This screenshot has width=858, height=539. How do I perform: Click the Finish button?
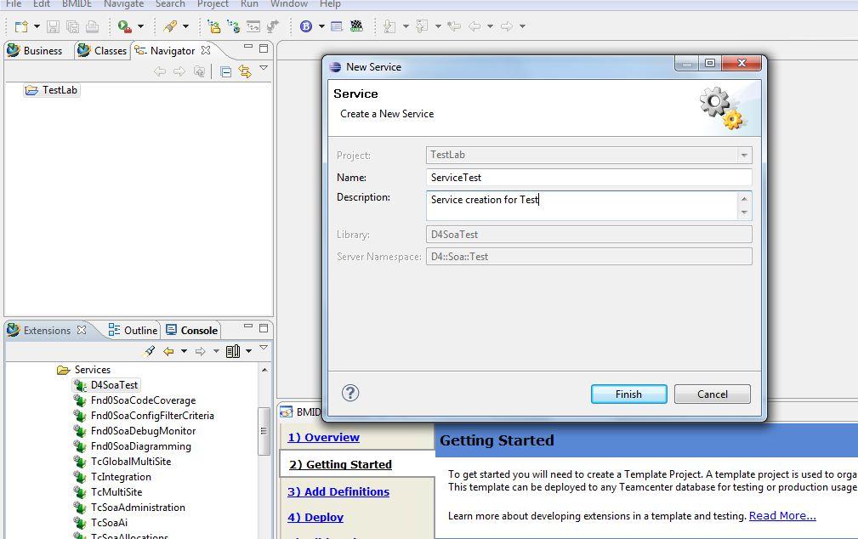coord(628,394)
